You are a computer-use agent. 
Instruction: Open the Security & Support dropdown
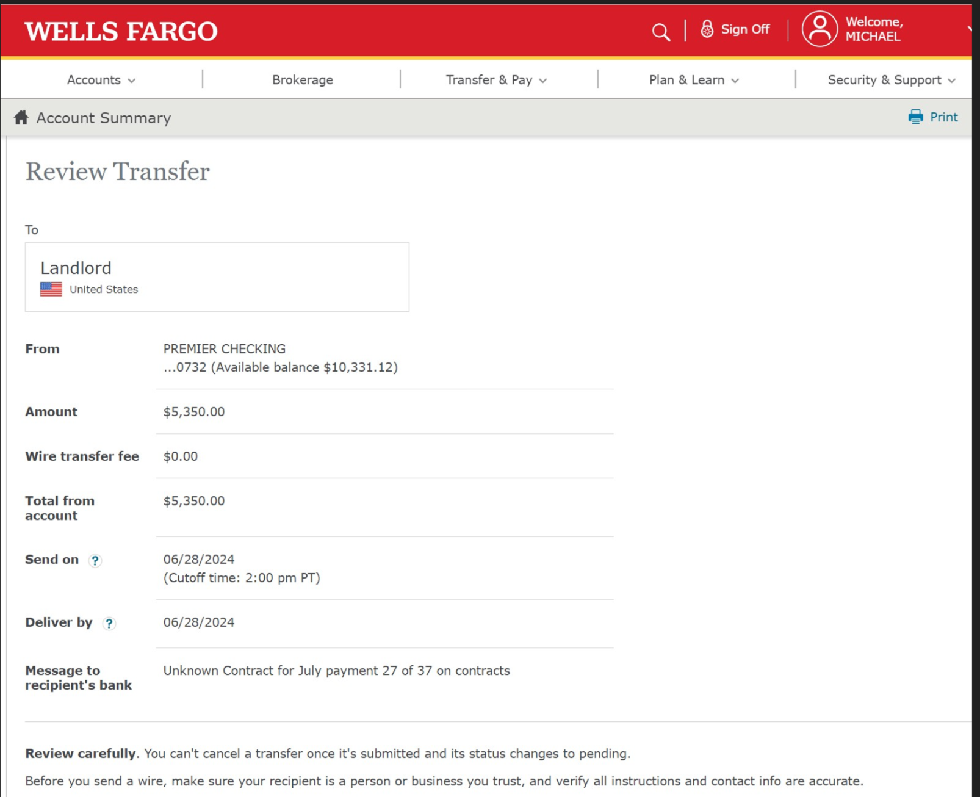click(890, 79)
